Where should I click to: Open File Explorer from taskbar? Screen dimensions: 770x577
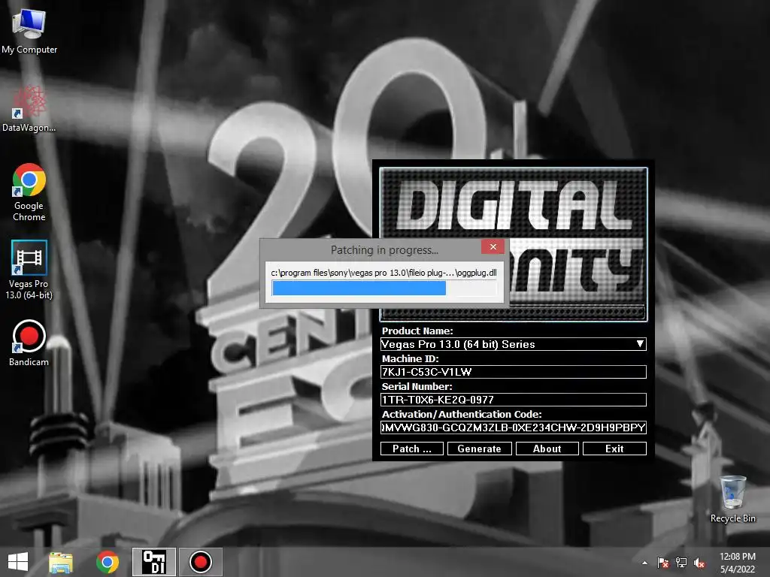pos(61,562)
